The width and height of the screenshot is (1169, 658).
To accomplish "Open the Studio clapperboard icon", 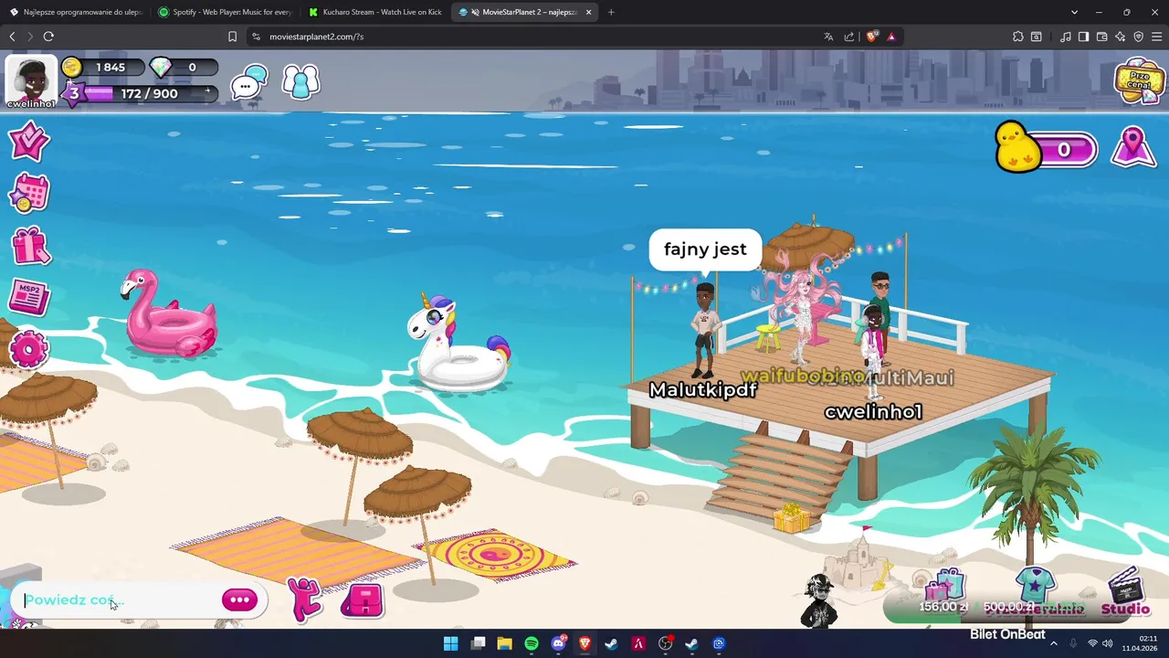I will 1125,592.
